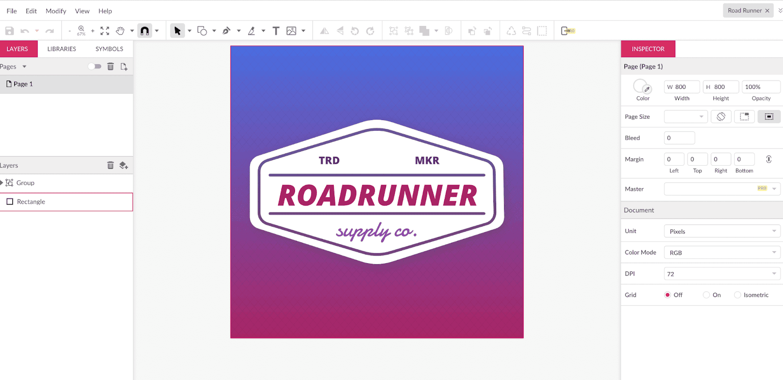The image size is (783, 380).
Task: Switch to the Libraries tab
Action: (62, 49)
